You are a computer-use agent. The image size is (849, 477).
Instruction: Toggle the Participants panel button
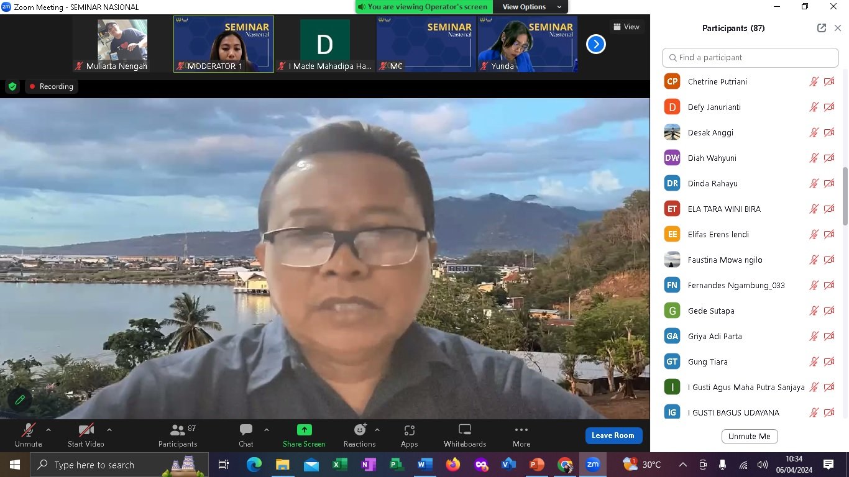[x=178, y=435]
